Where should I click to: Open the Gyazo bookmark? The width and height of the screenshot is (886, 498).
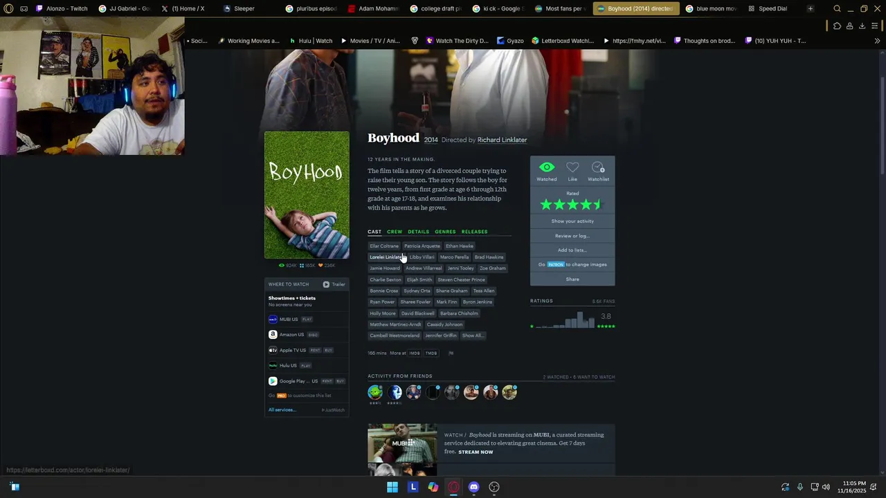[x=510, y=41]
